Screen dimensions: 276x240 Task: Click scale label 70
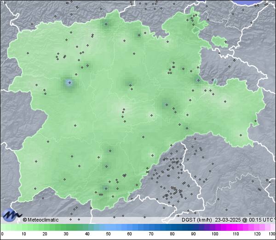(151, 234)
